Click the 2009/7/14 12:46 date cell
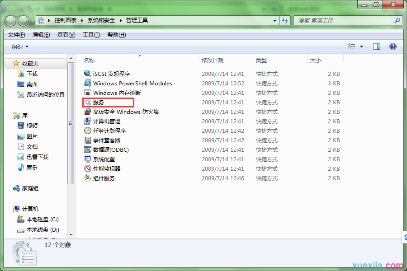The height and width of the screenshot is (271, 407). (222, 178)
